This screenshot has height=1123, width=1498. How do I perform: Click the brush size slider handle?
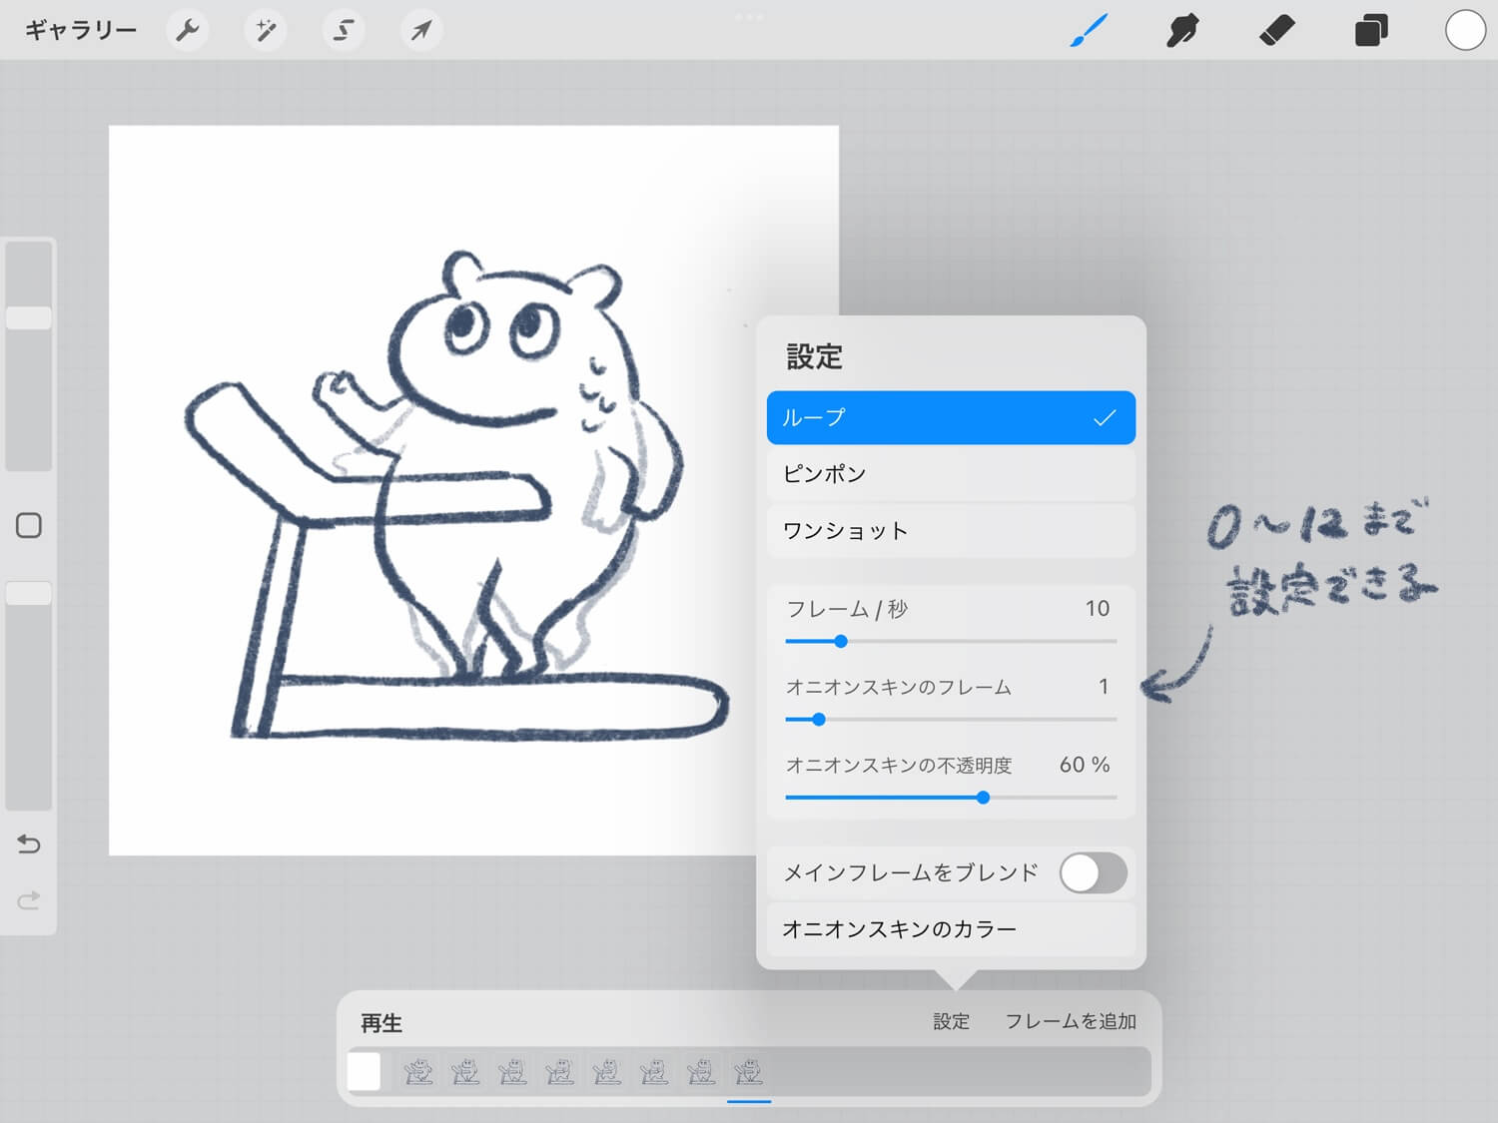[x=29, y=317]
